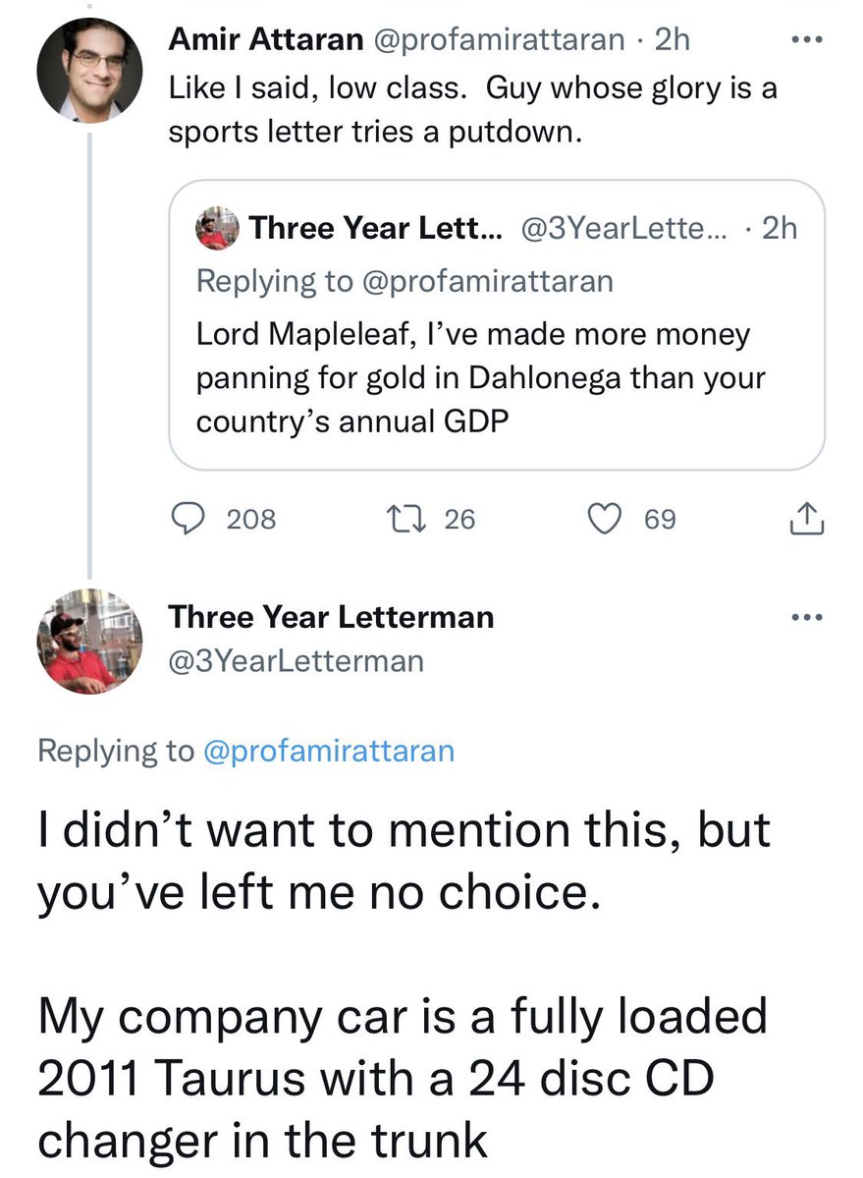Tap the 2h timestamp on Amir's tweet
The image size is (863, 1178).
(673, 39)
